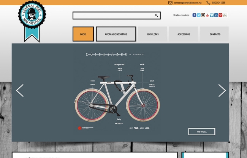Show previous slide with left arrow
The width and height of the screenshot is (247, 158).
(20, 90)
